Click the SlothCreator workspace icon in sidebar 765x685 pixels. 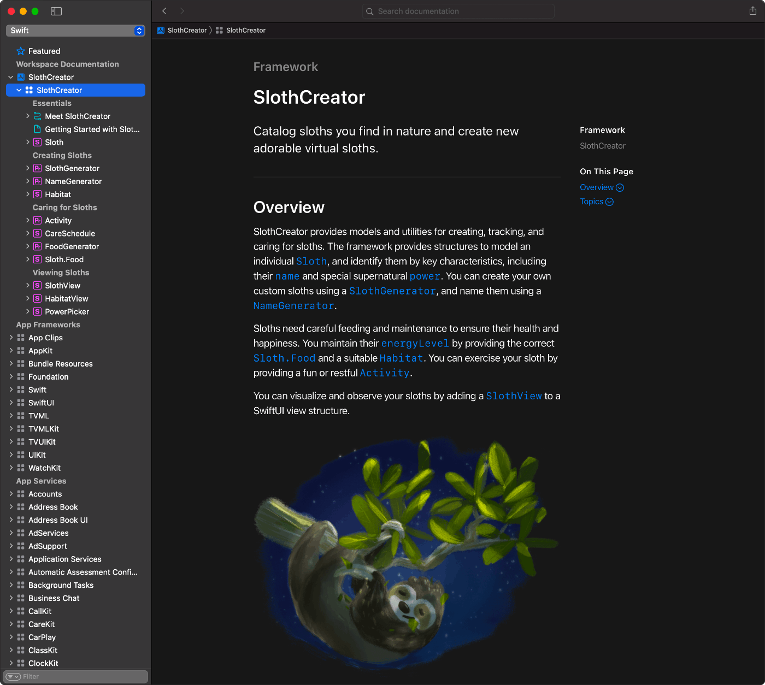pyautogui.click(x=21, y=77)
